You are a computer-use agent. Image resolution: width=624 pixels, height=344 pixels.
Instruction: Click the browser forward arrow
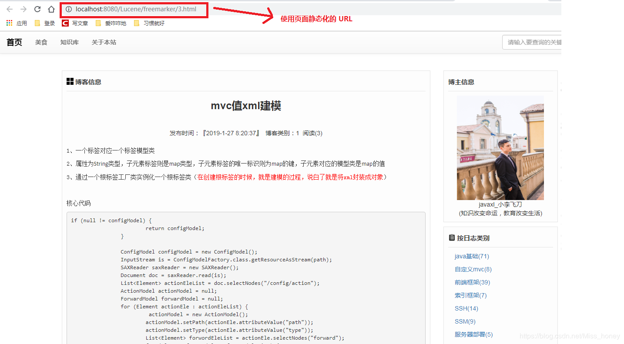(23, 9)
